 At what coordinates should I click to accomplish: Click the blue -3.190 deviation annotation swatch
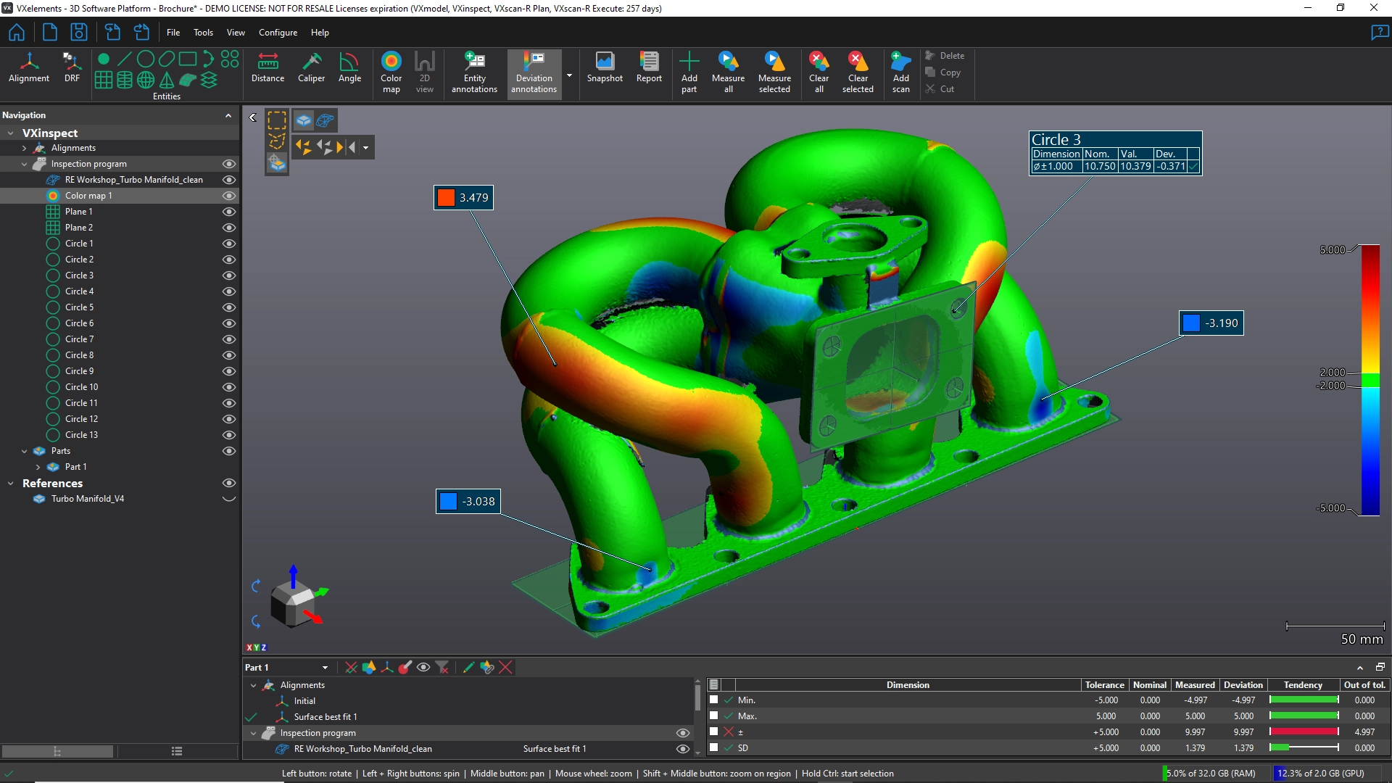[1191, 323]
